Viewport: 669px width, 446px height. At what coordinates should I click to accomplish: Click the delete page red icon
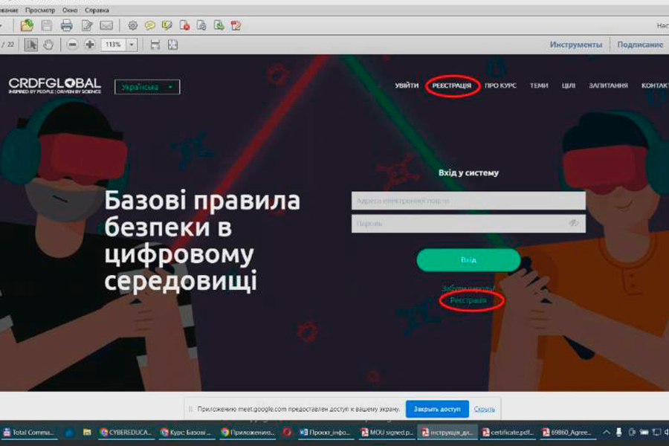tap(184, 25)
